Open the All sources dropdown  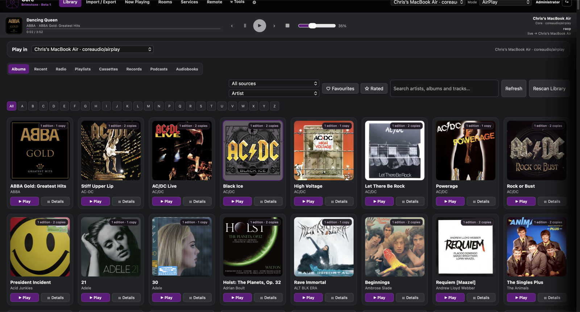click(274, 83)
